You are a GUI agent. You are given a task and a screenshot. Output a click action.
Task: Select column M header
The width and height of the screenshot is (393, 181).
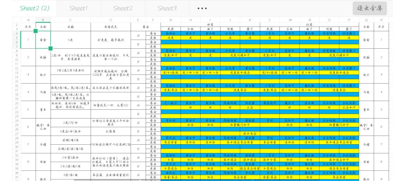click(290, 20)
